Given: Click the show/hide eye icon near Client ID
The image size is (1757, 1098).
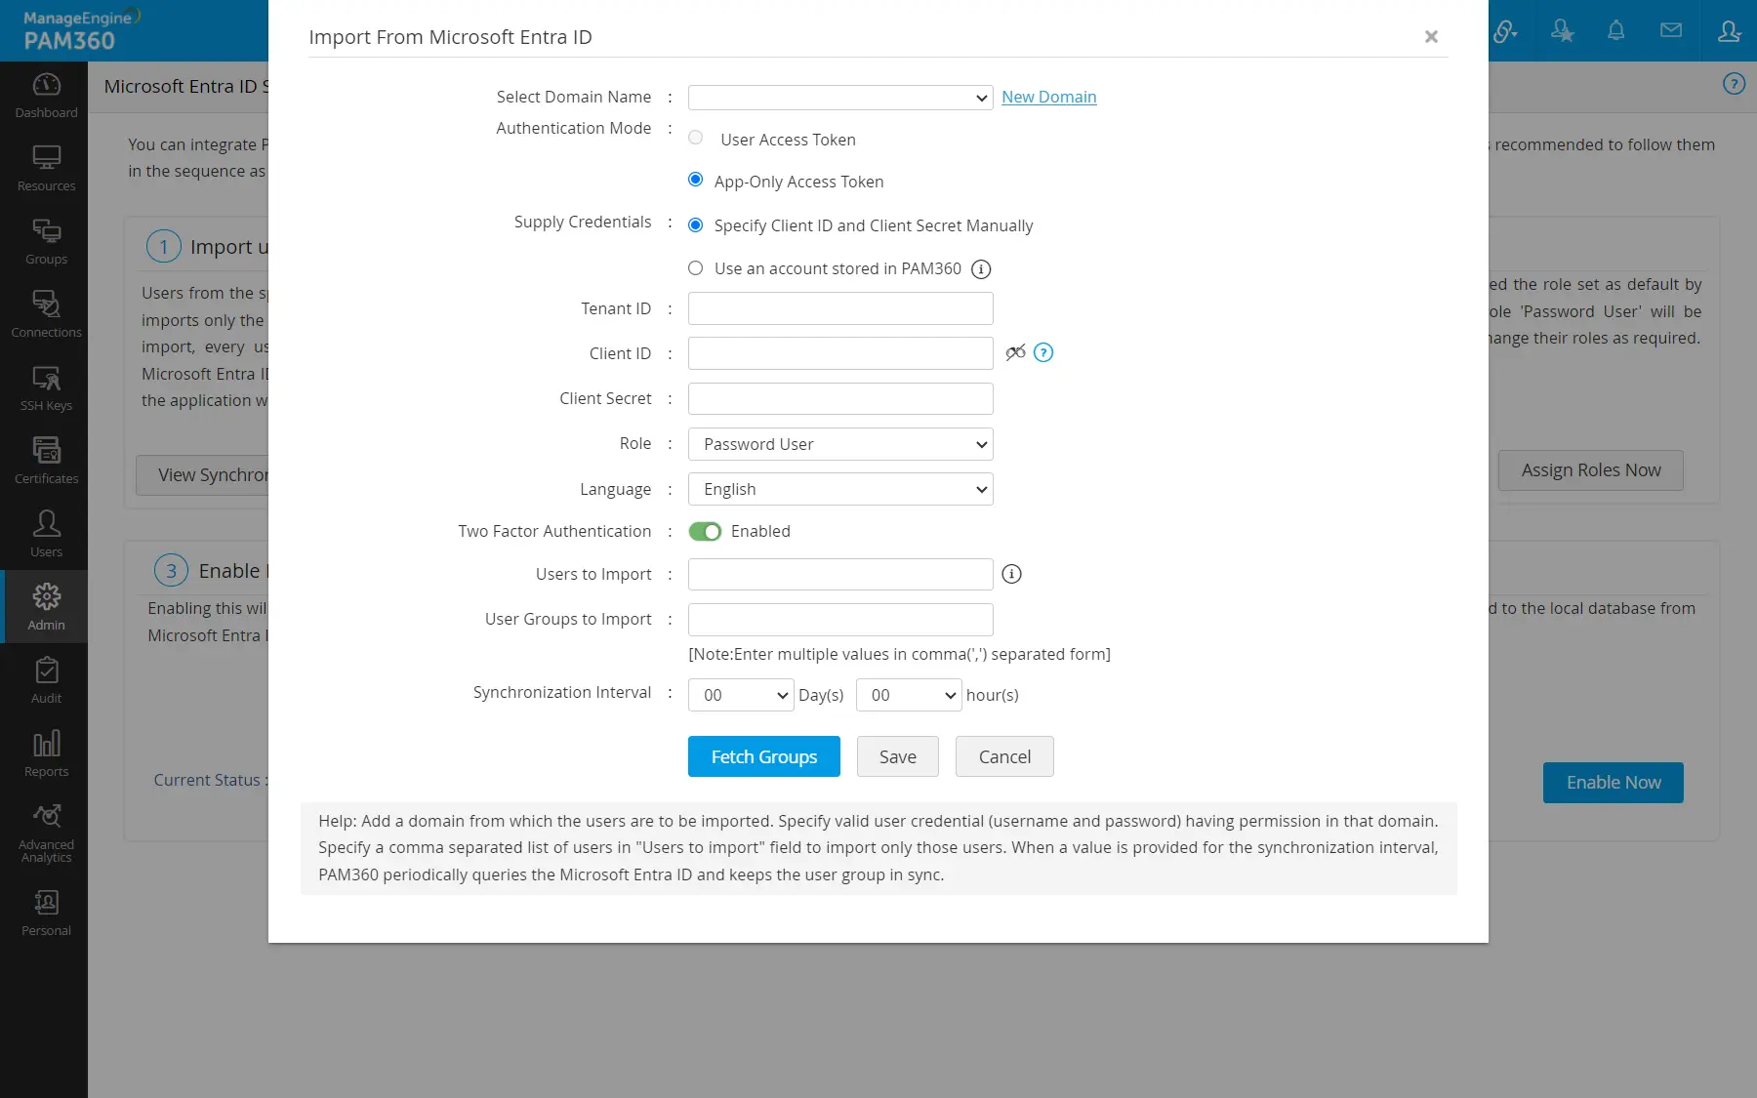Looking at the screenshot, I should click(1015, 352).
